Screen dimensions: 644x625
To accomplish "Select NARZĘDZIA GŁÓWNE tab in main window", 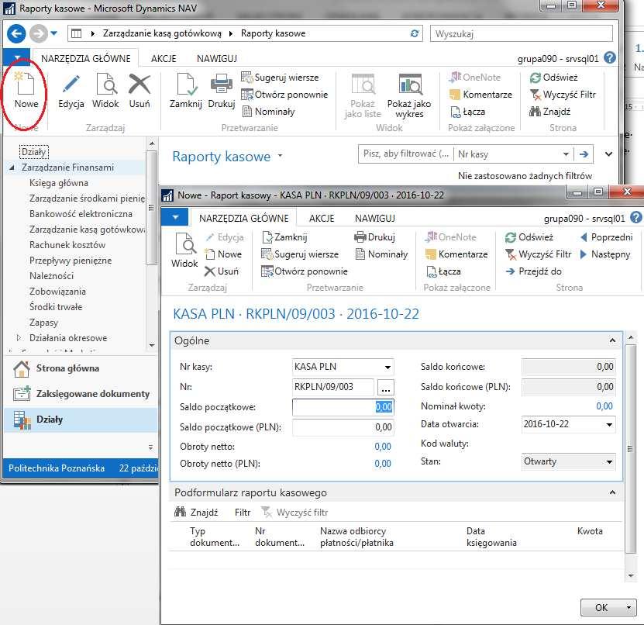I will [x=85, y=58].
